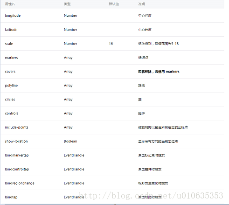Select the 'bindcontroltap' property name

click(17, 169)
